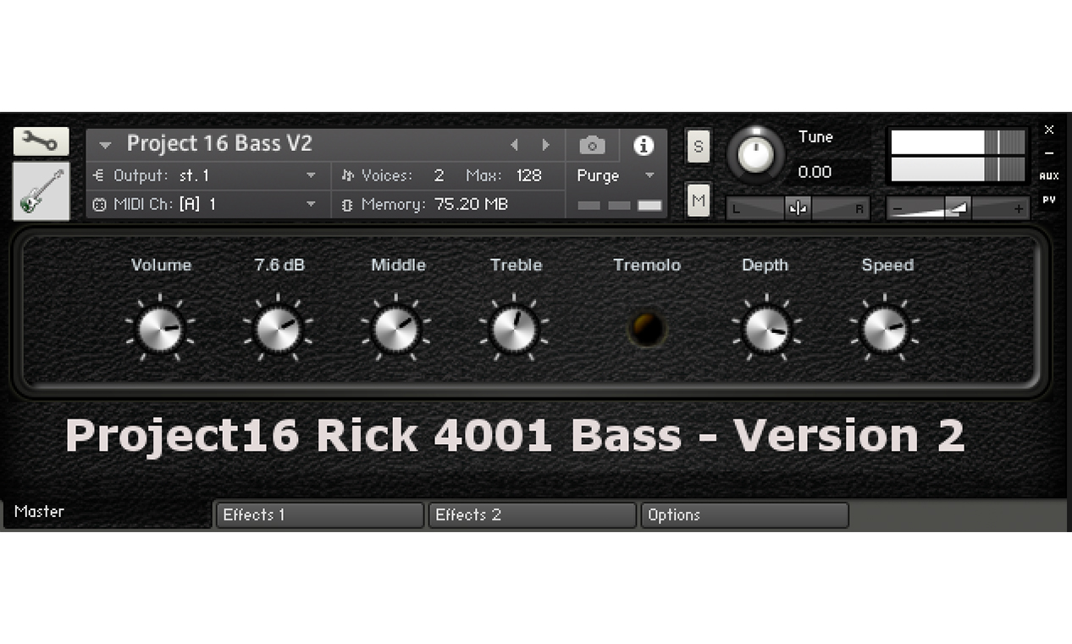Minimize the instrument view with the dash button
Image resolution: width=1072 pixels, height=644 pixels.
tap(1049, 153)
